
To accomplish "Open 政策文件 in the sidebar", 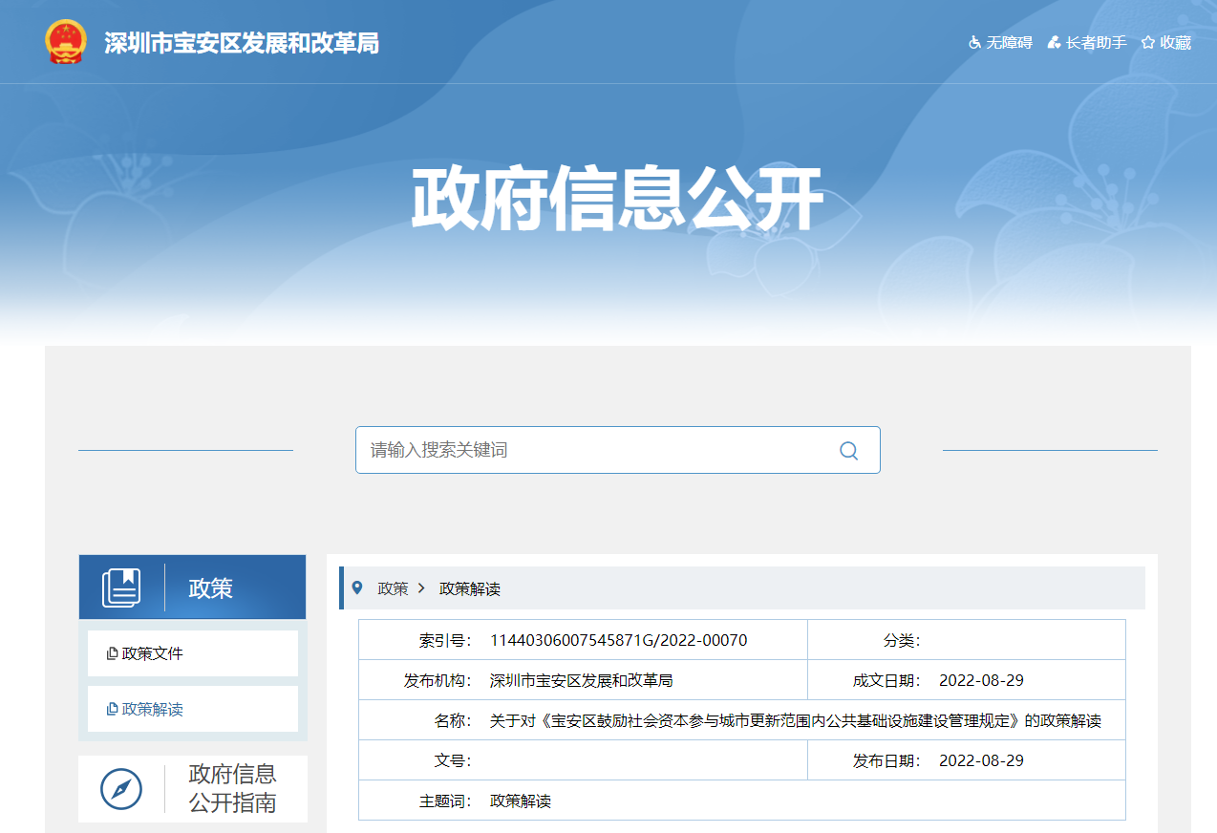I will tap(152, 653).
